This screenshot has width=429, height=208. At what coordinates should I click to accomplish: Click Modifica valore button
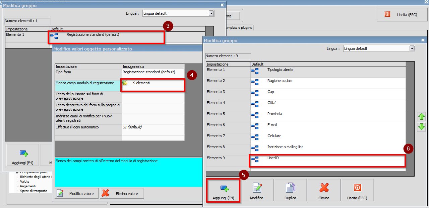click(77, 193)
